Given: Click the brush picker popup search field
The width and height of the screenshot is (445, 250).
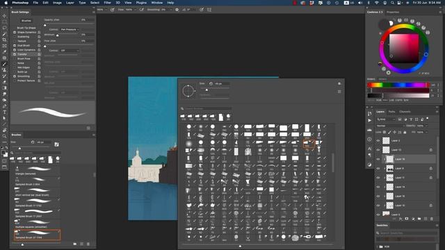Looking at the screenshot, I should coord(208,108).
